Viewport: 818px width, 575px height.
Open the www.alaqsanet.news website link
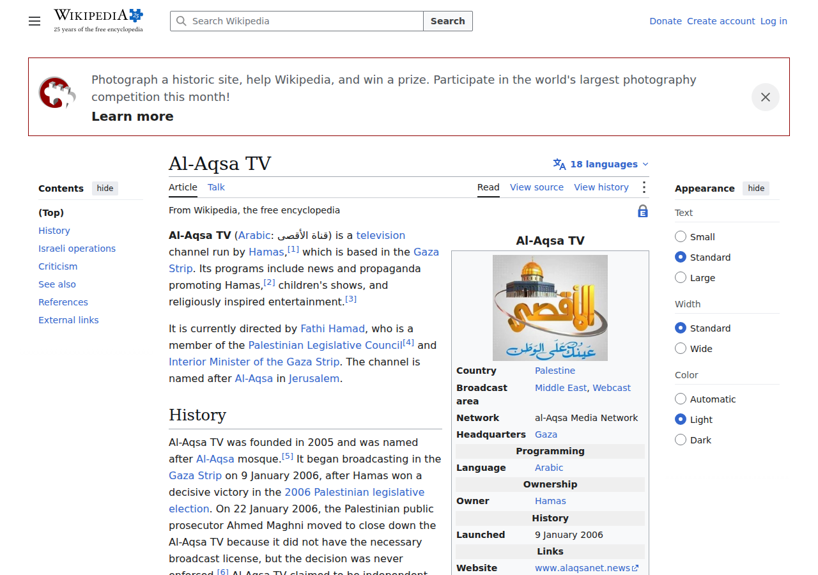tap(586, 568)
